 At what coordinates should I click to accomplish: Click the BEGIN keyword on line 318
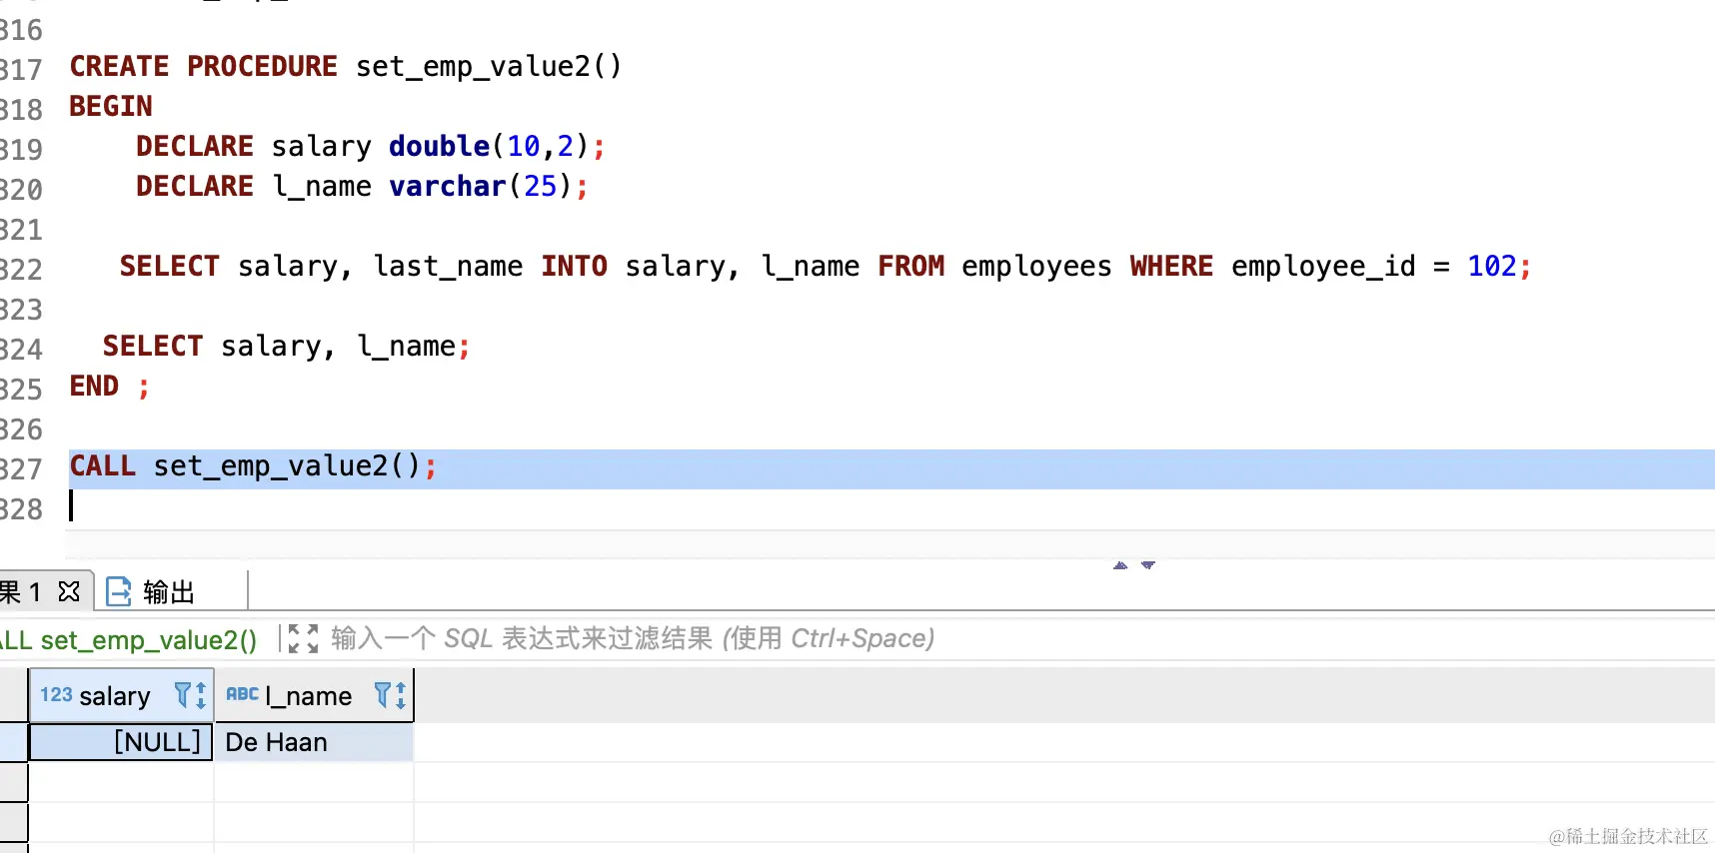coord(111,106)
